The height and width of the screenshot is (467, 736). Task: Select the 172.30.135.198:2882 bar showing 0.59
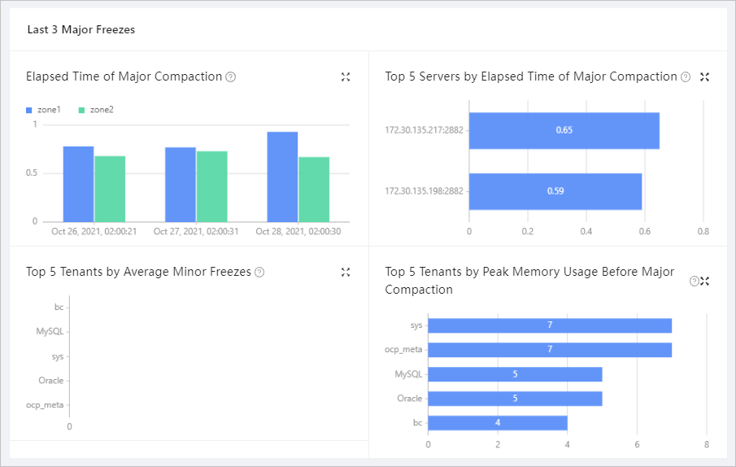point(555,191)
